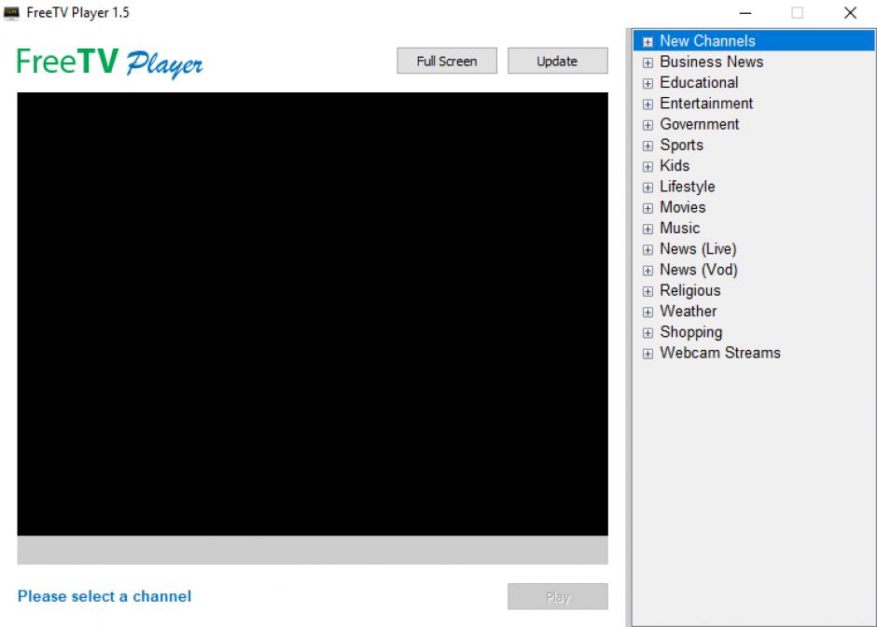Screen dimensions: 877x627
Task: Select Kids in the channel tree
Action: [674, 166]
